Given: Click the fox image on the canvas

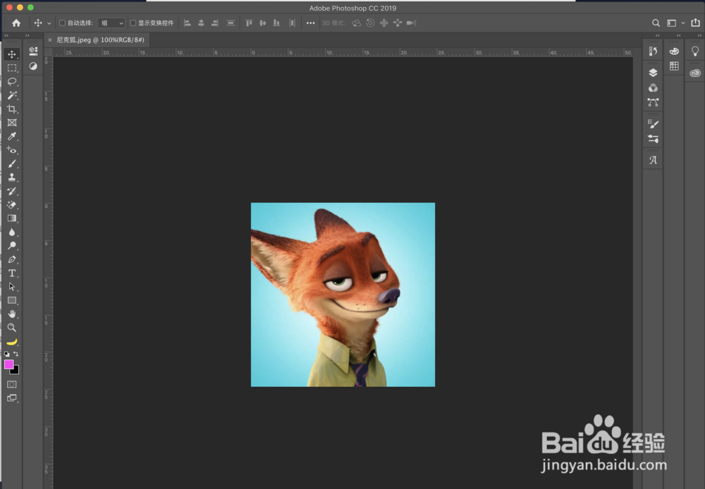Looking at the screenshot, I should tap(343, 295).
